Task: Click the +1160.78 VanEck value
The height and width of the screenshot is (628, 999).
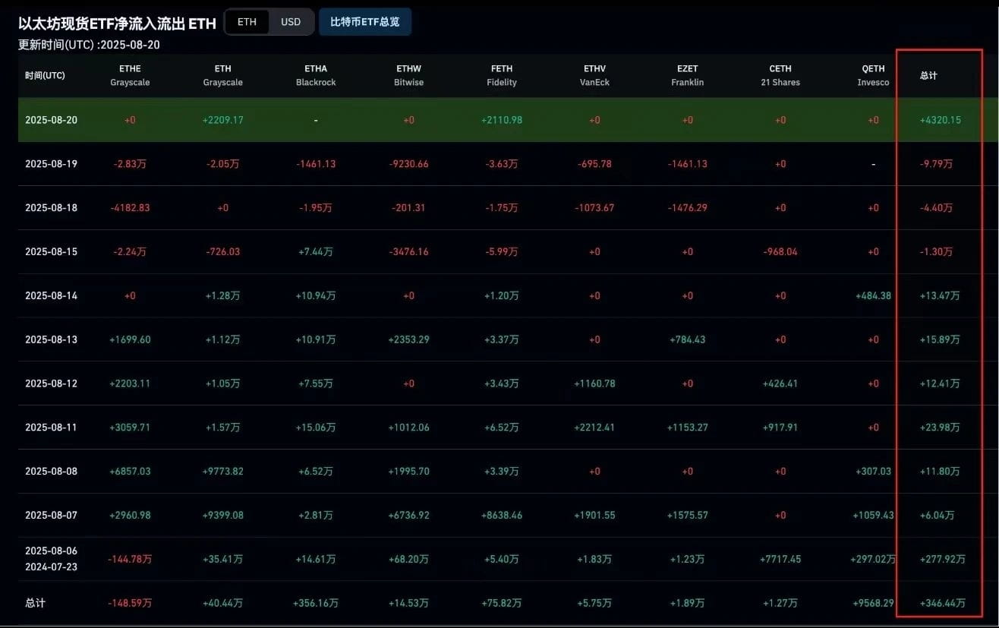Action: [x=594, y=383]
